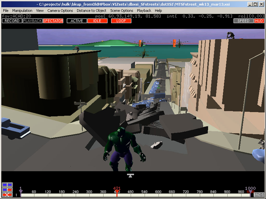This screenshot has width=266, height=199.
Task: Click the fov:ACAD:20 readout
Action: point(16,16)
